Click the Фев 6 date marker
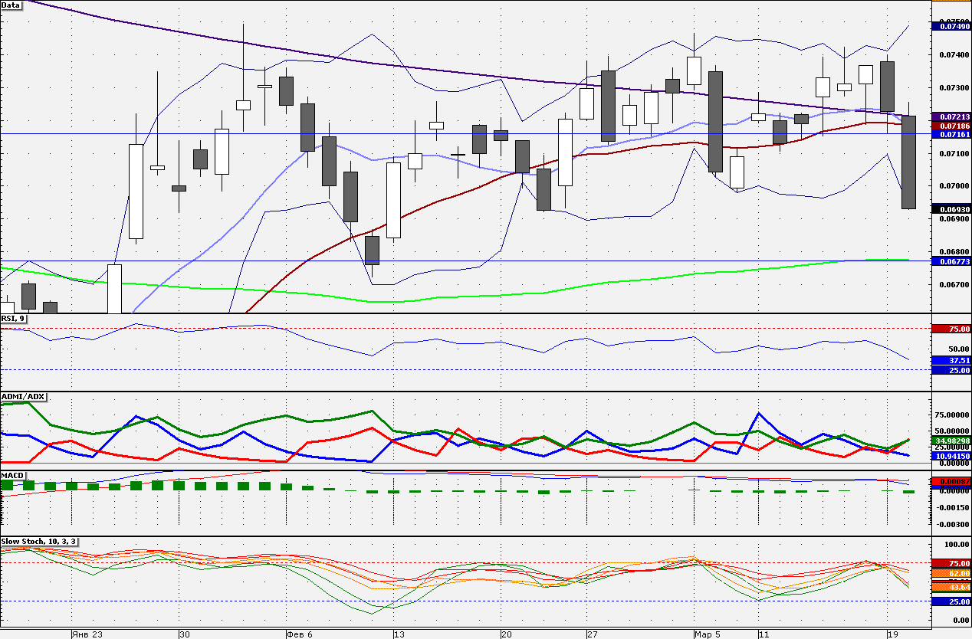Screen dimensions: 972x639 299,634
